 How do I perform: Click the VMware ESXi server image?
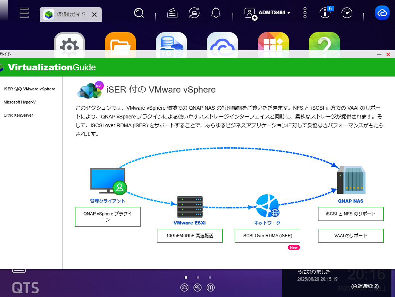point(190,207)
